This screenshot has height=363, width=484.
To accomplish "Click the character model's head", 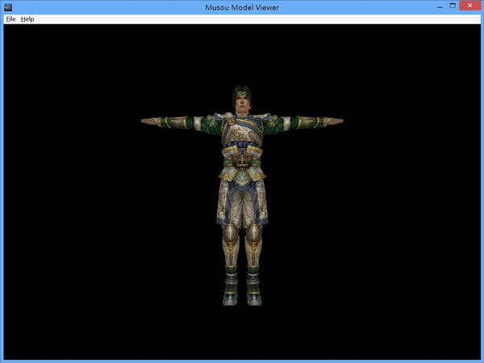I will point(242,97).
